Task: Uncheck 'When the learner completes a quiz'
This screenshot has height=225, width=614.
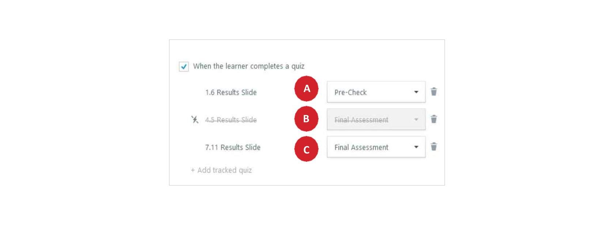Action: (184, 66)
